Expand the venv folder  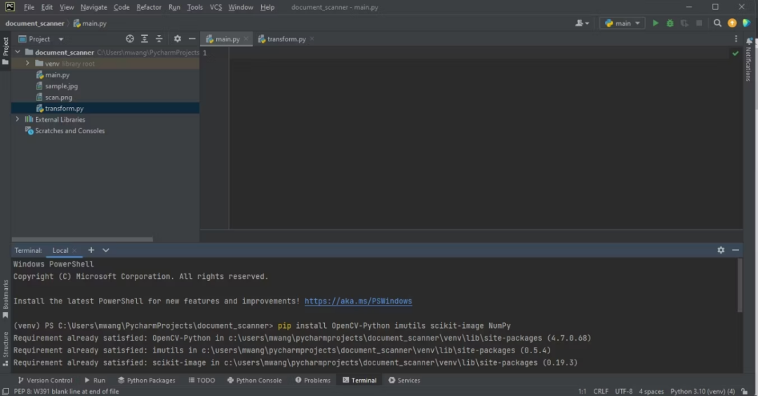(28, 64)
